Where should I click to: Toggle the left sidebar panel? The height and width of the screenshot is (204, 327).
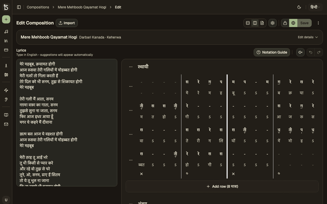(19, 7)
